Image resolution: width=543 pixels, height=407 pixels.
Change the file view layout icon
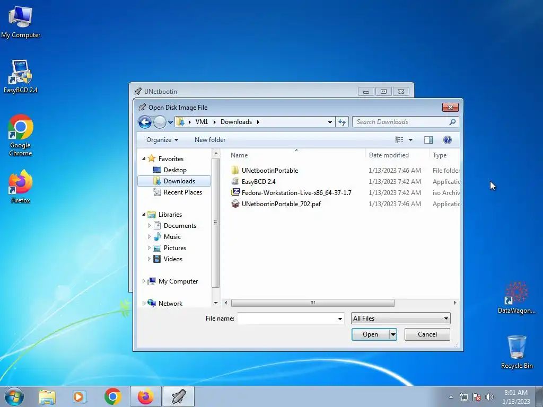[399, 140]
